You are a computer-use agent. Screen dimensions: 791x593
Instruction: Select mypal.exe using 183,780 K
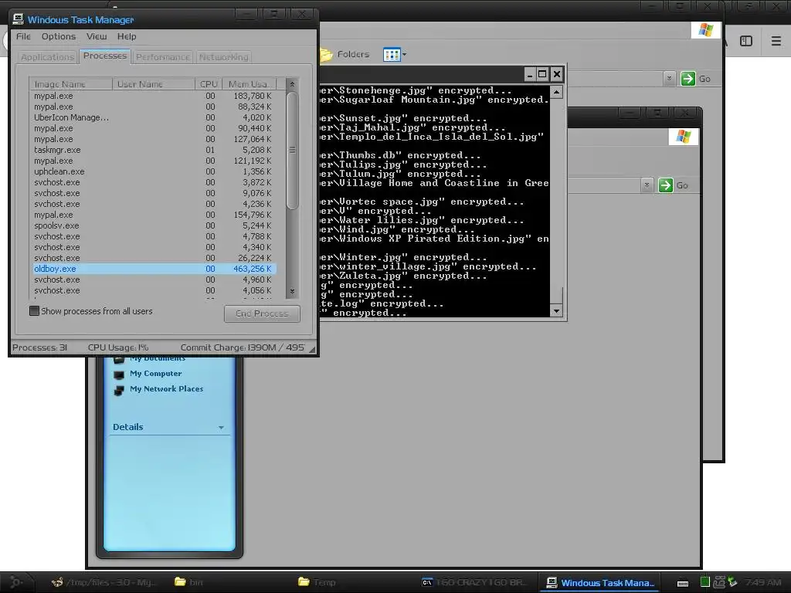click(x=154, y=96)
